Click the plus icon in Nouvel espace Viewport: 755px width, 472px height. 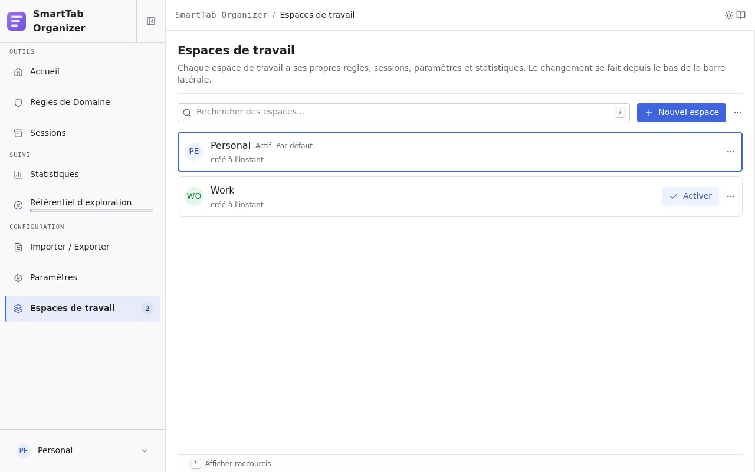coord(649,113)
